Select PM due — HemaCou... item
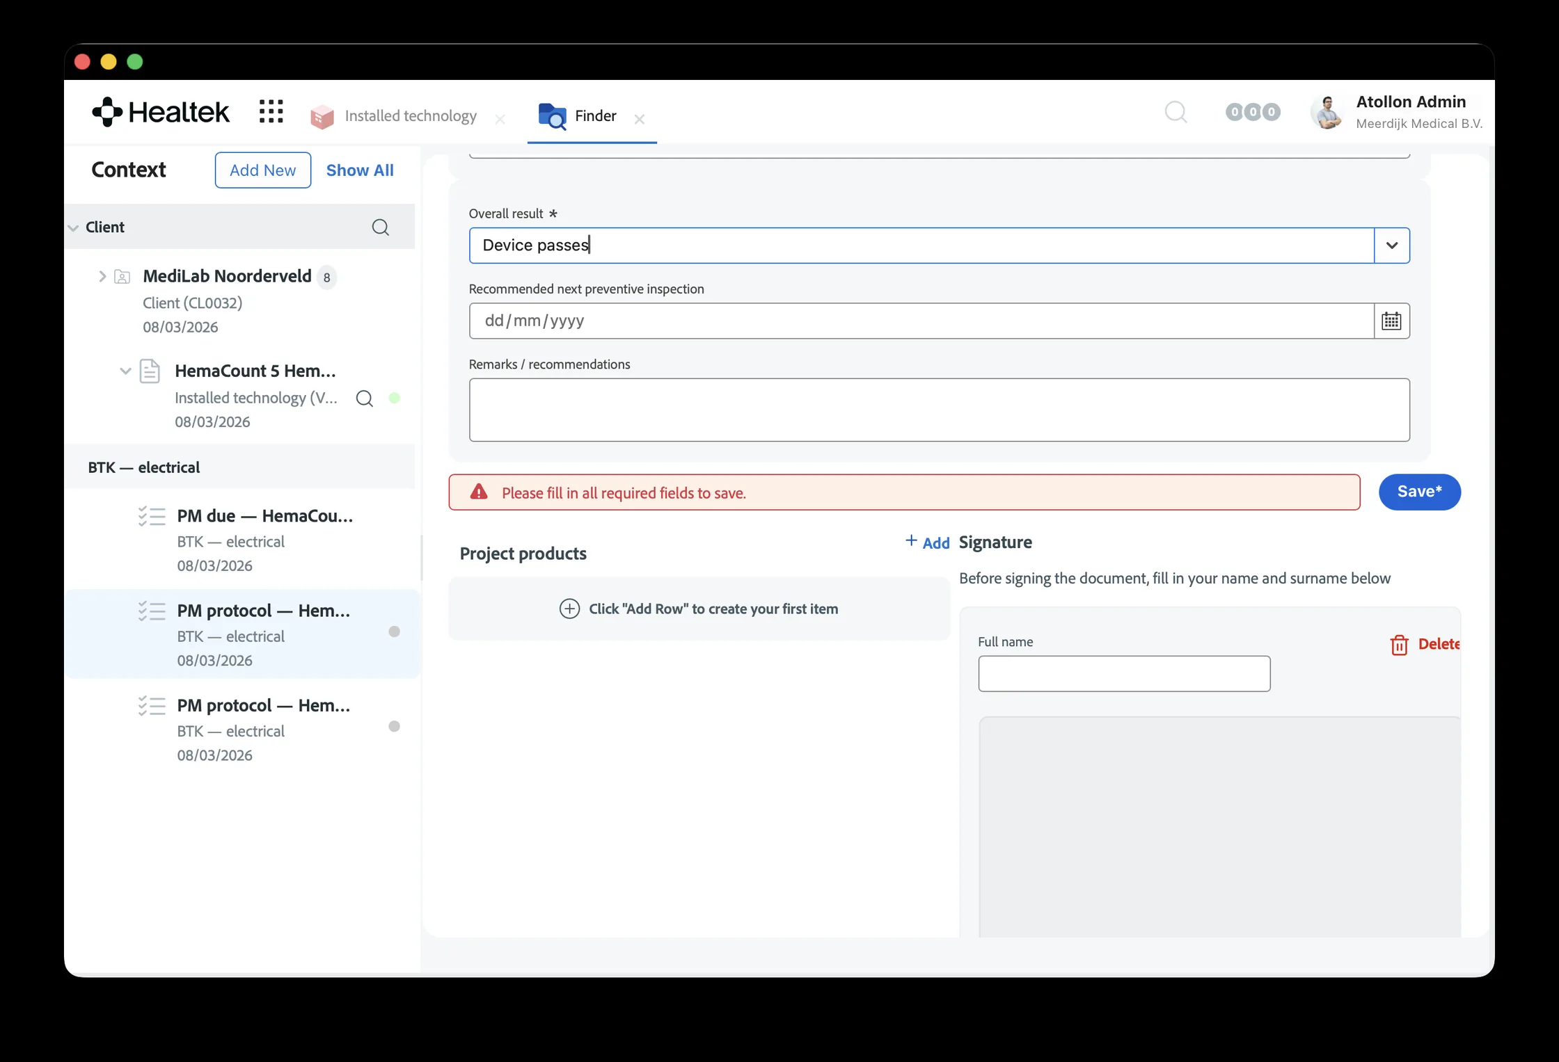The height and width of the screenshot is (1062, 1559). [244, 540]
